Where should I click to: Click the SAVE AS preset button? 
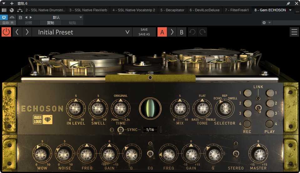(x=144, y=34)
